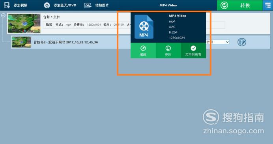This screenshot has width=273, height=144.
Task: Click the Add Video film icon
Action: click(7, 5)
